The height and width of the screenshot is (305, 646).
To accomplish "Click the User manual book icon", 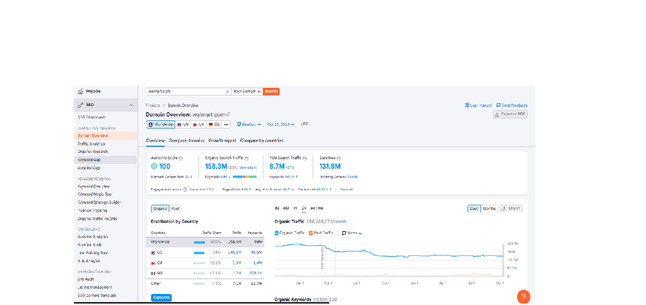I will point(467,105).
